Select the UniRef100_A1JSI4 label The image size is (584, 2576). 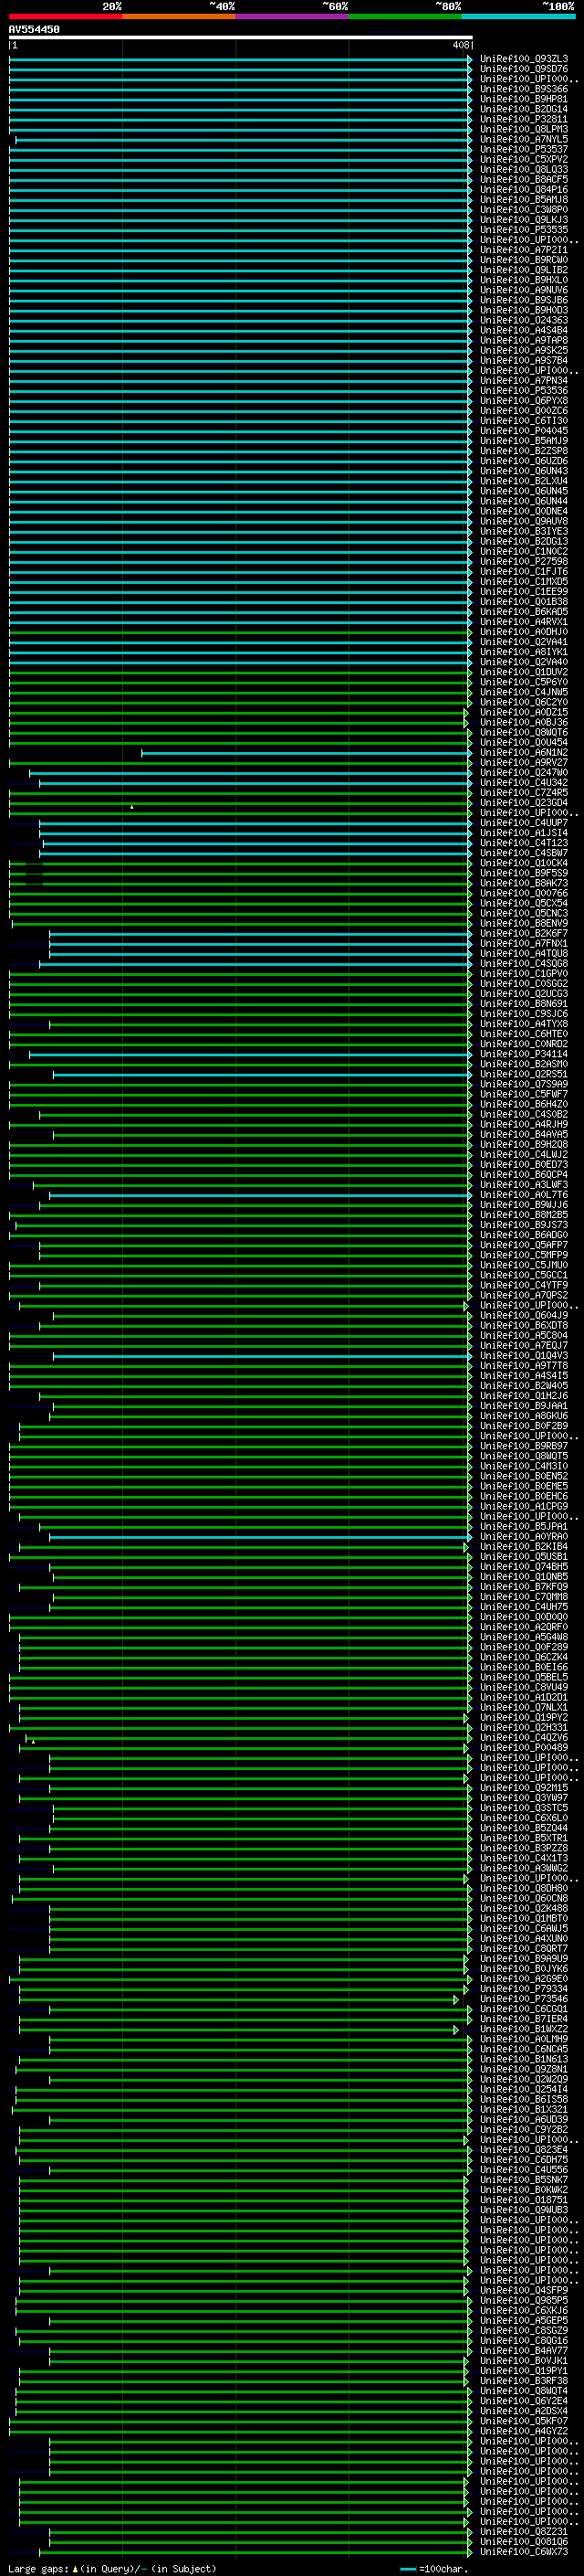tap(523, 833)
